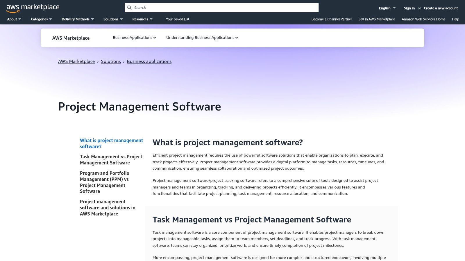
Task: Expand the Business Applications dropdown
Action: 134,37
